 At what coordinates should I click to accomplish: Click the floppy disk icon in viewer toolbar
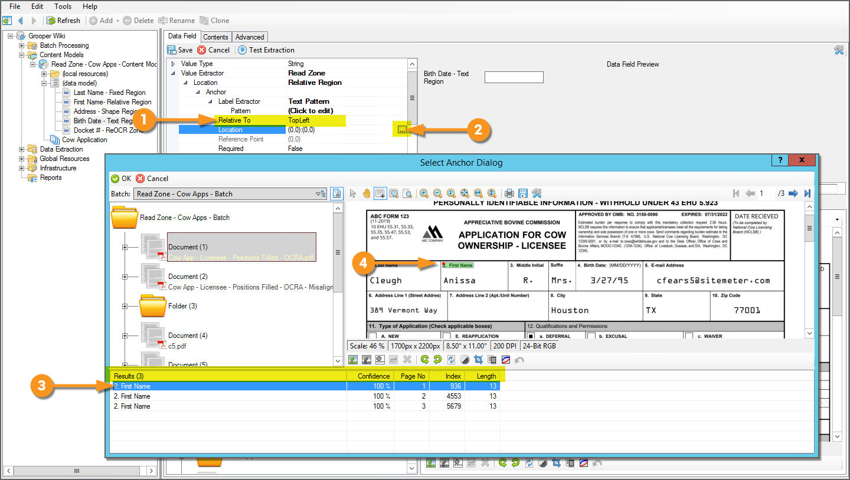pyautogui.click(x=523, y=193)
